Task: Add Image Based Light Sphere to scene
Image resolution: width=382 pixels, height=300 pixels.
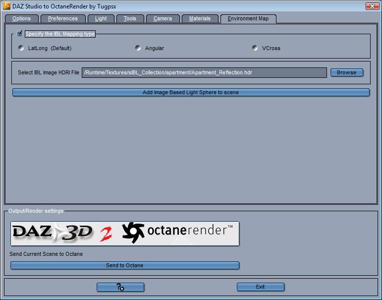Action: 191,92
